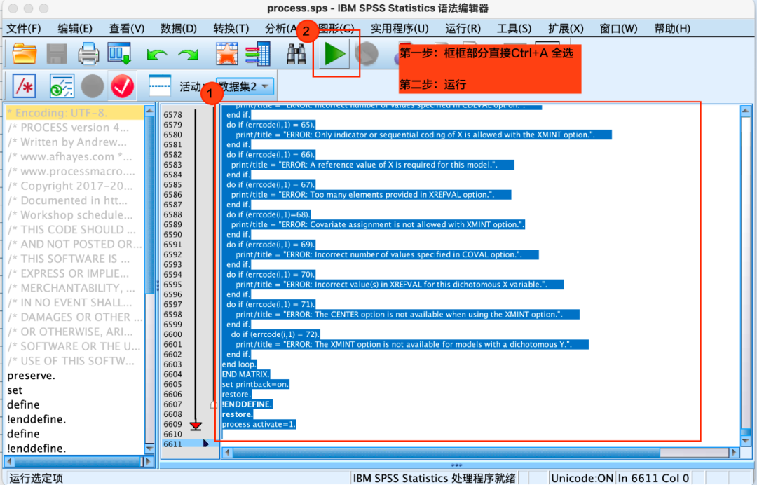The height and width of the screenshot is (485, 757).
Task: Click line number 6611 in gutter
Action: pos(172,444)
